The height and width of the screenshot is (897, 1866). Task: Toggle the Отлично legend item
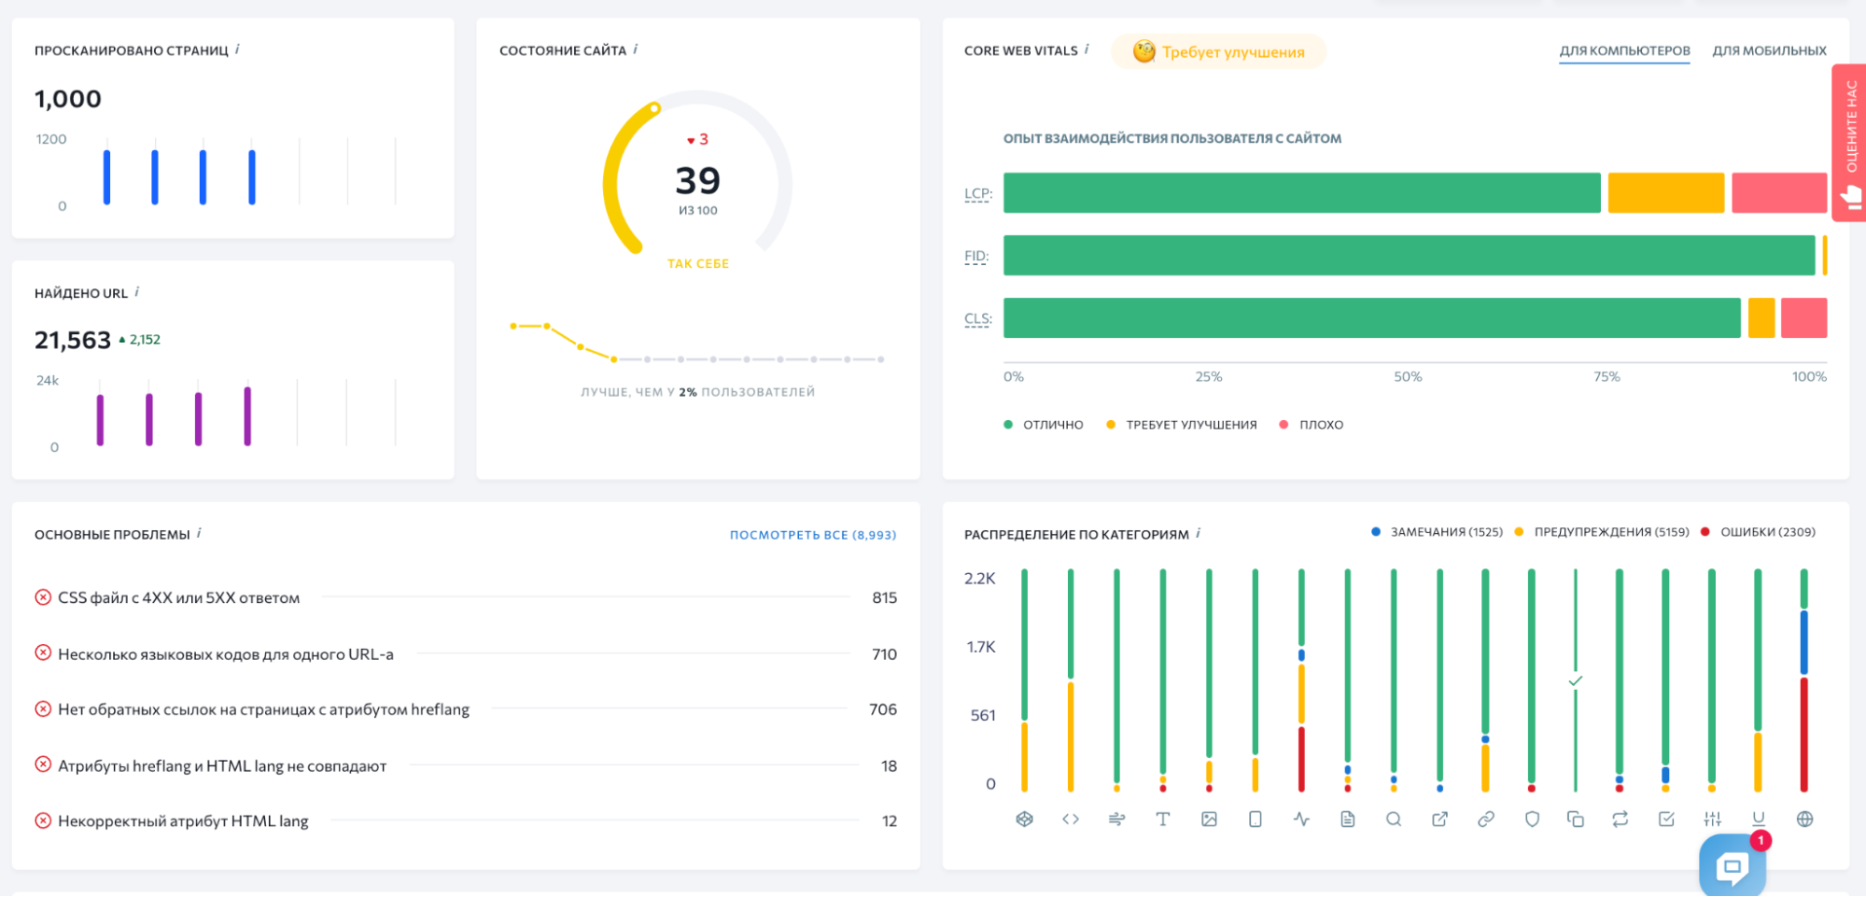tap(1044, 425)
